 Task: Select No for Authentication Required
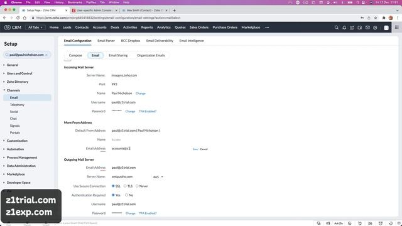point(126,195)
